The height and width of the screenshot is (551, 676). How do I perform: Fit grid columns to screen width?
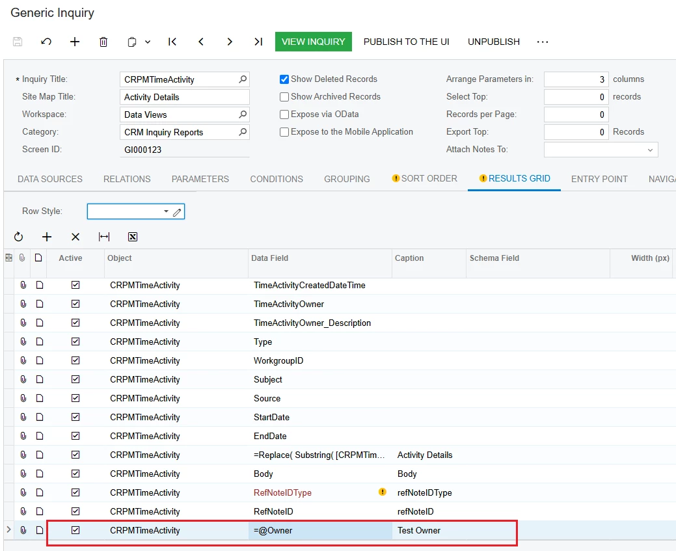click(x=104, y=236)
